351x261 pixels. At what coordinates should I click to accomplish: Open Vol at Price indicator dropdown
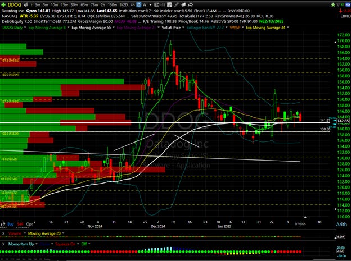[x=183, y=28]
